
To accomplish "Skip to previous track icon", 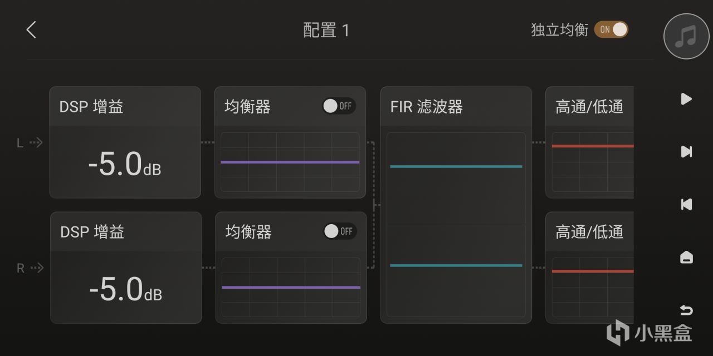I will (686, 204).
